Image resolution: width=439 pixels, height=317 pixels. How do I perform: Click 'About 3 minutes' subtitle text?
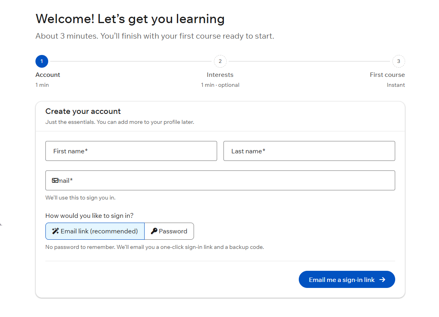click(155, 36)
